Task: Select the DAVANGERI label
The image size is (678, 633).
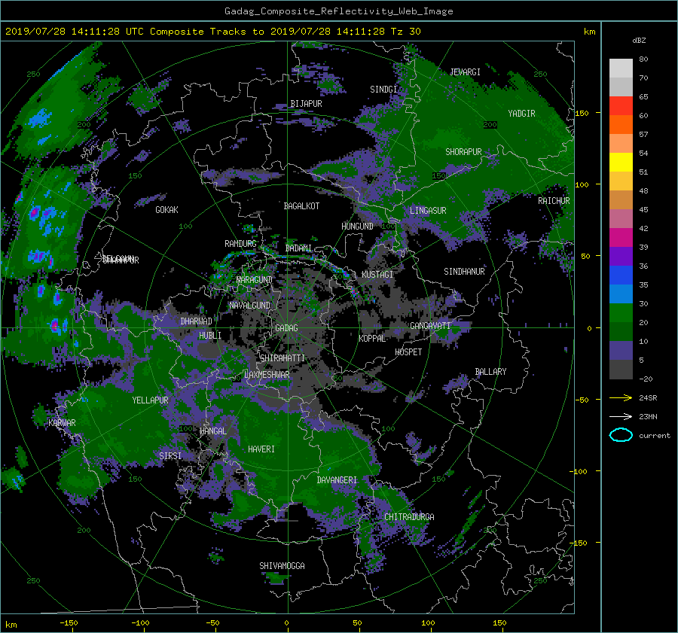Action: click(337, 480)
